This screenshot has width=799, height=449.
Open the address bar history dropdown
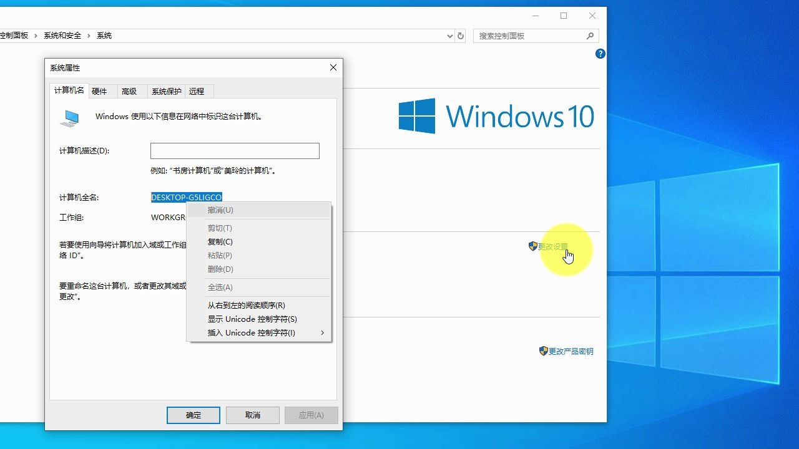coord(450,36)
